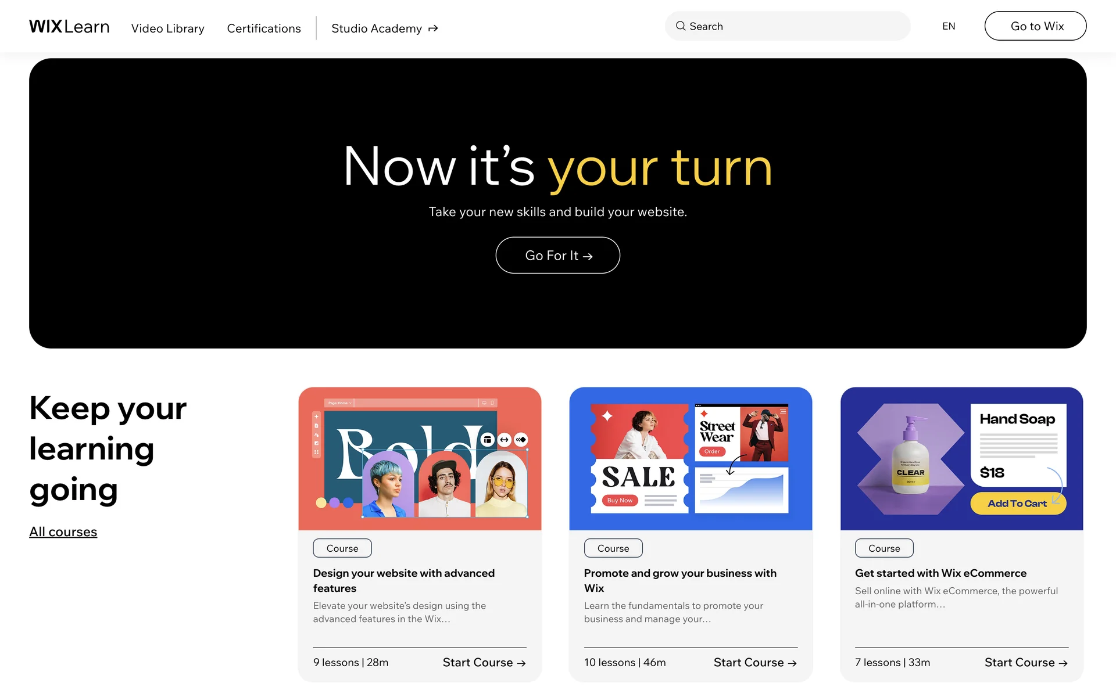1116x697 pixels.
Task: Click the arrow in Go For It
Action: pos(588,256)
